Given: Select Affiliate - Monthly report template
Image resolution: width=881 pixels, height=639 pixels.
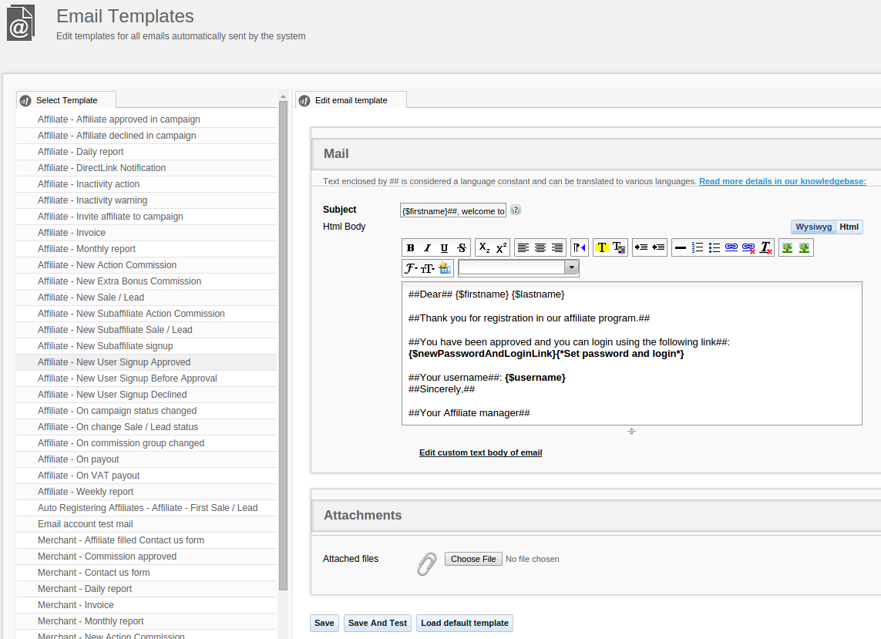Looking at the screenshot, I should point(146,249).
